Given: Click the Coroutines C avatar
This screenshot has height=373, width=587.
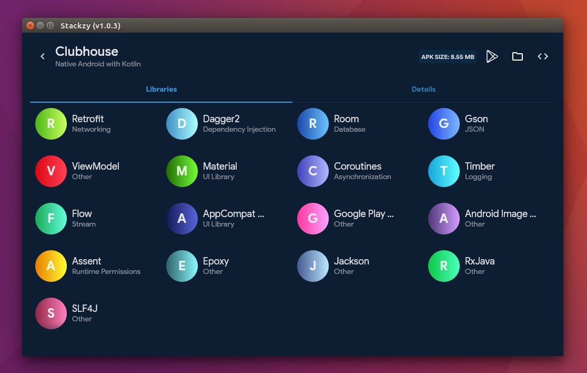Looking at the screenshot, I should (313, 171).
